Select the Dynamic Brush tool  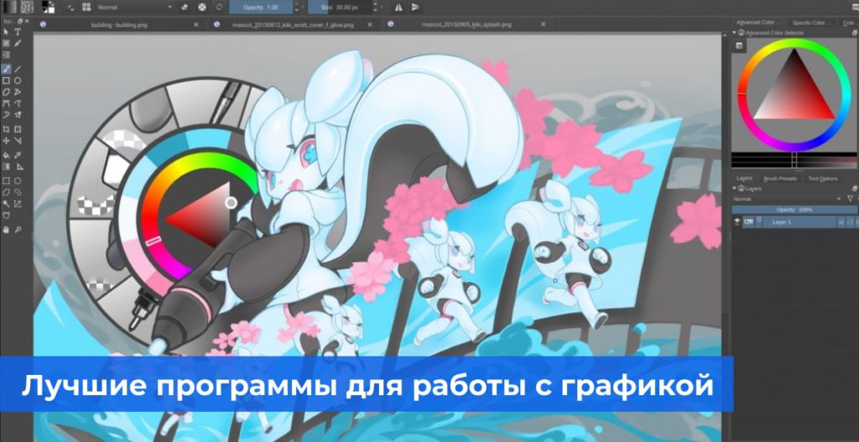(x=6, y=114)
